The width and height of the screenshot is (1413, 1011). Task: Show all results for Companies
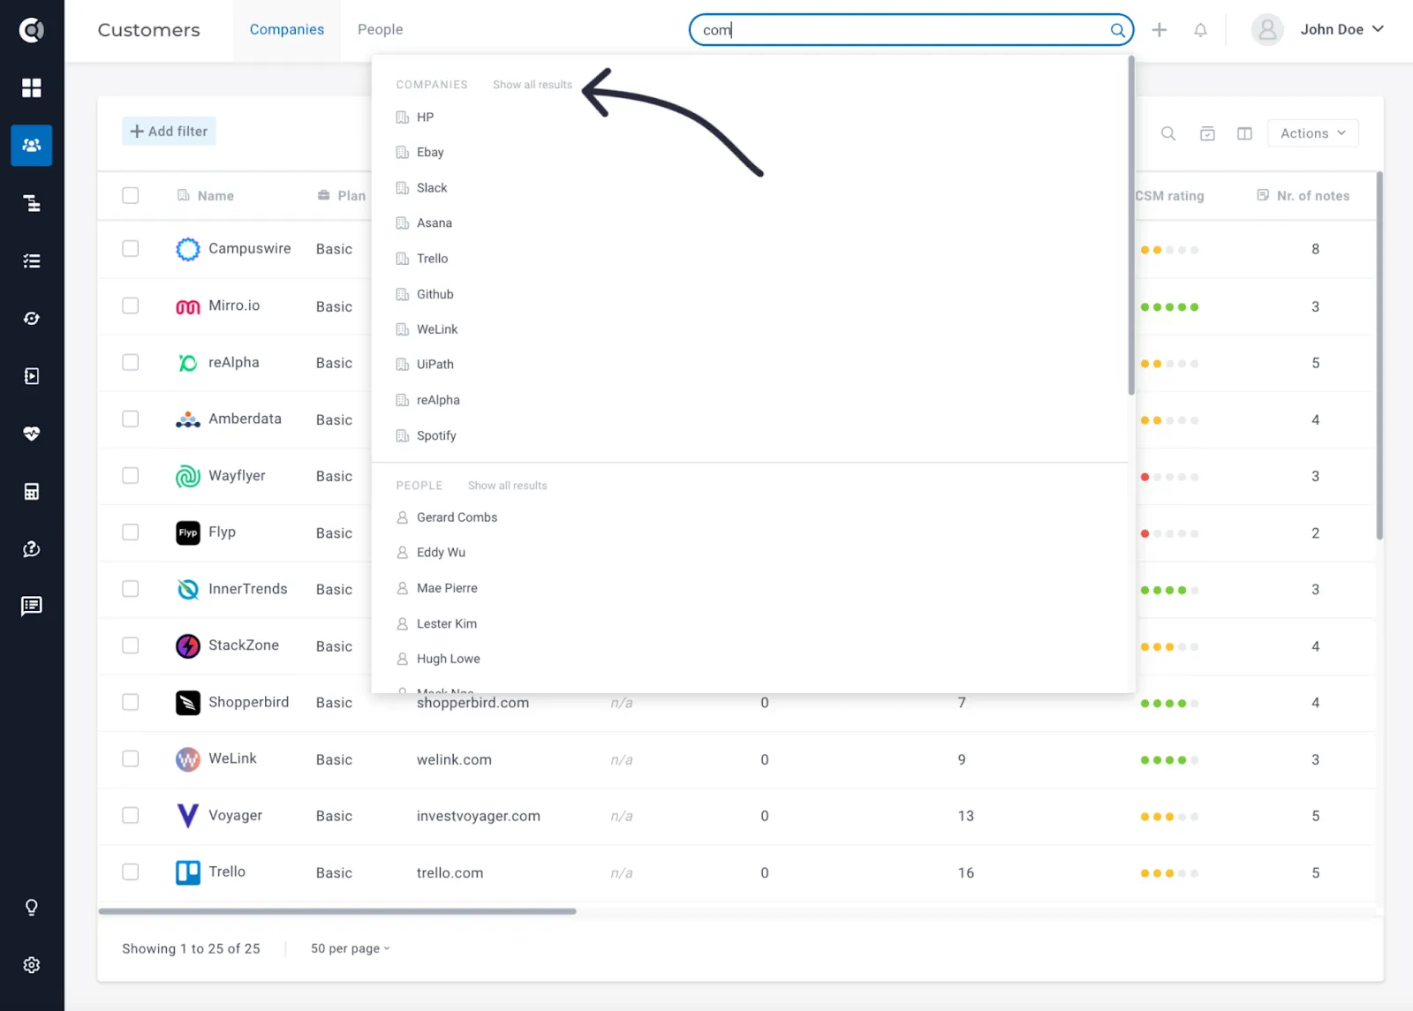point(533,85)
